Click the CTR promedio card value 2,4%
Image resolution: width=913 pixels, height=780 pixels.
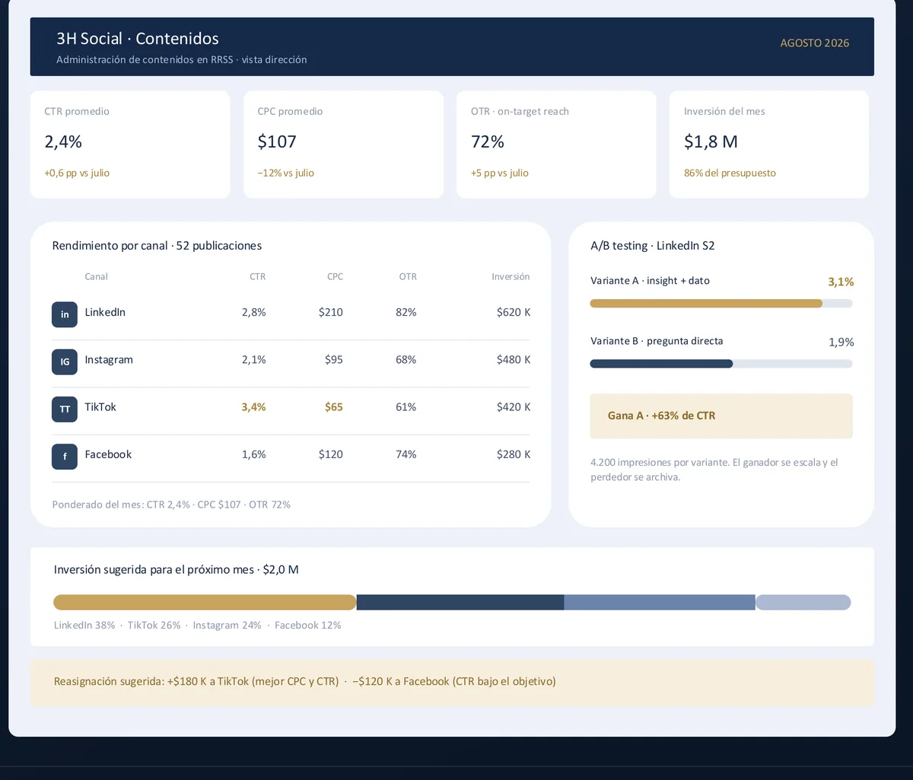(63, 142)
